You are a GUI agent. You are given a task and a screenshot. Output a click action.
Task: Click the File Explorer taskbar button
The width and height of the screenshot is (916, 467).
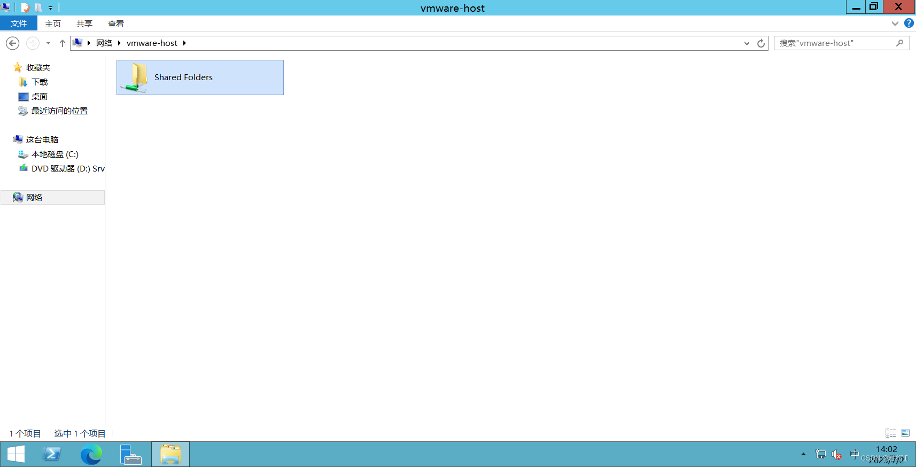[x=170, y=454]
